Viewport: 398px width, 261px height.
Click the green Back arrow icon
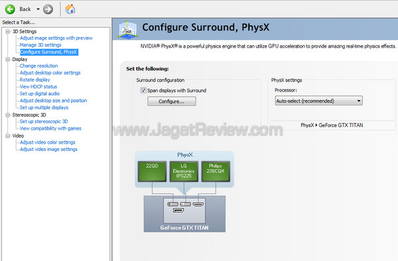(10, 9)
